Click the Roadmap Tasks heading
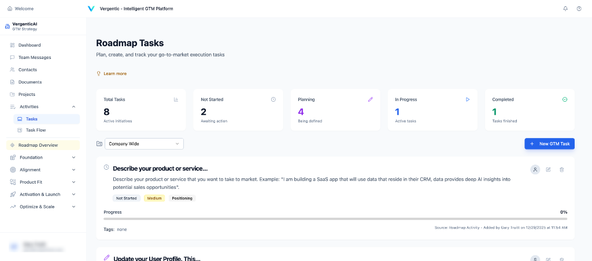The width and height of the screenshot is (592, 261). [x=130, y=43]
